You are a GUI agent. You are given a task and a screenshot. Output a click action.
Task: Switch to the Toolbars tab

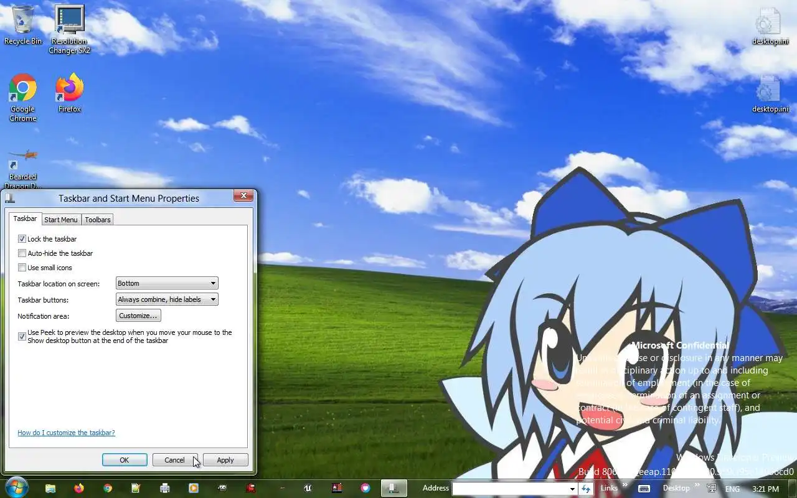tap(98, 220)
